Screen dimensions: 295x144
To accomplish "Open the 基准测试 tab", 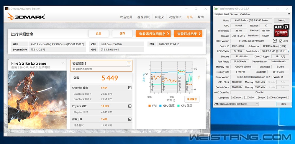I will tap(144, 17).
